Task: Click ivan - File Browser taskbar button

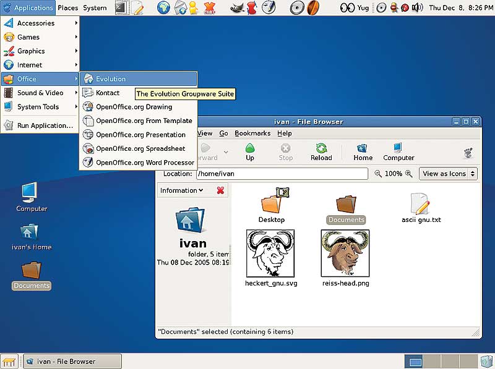Action: (72, 362)
